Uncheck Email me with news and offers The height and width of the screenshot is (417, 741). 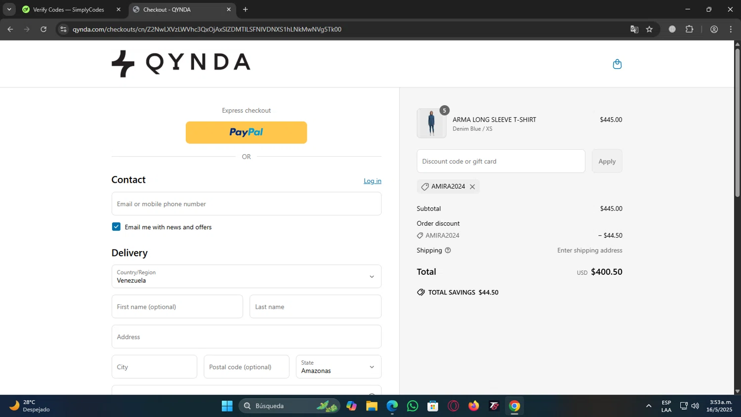[x=116, y=227]
